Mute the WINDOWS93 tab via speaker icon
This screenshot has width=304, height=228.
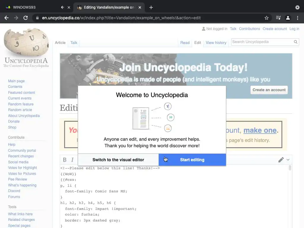click(62, 7)
